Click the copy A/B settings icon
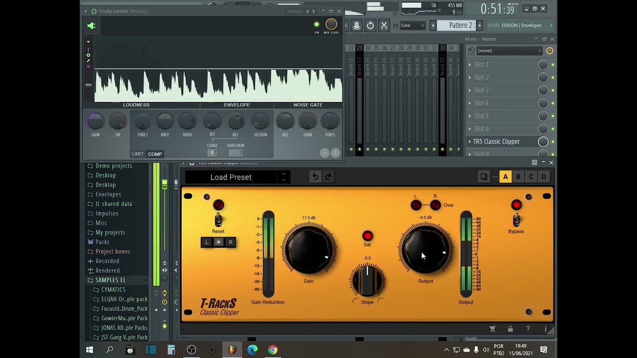637x358 pixels. (x=484, y=177)
